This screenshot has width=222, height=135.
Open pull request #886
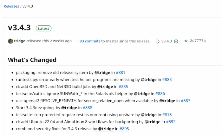(x=160, y=94)
